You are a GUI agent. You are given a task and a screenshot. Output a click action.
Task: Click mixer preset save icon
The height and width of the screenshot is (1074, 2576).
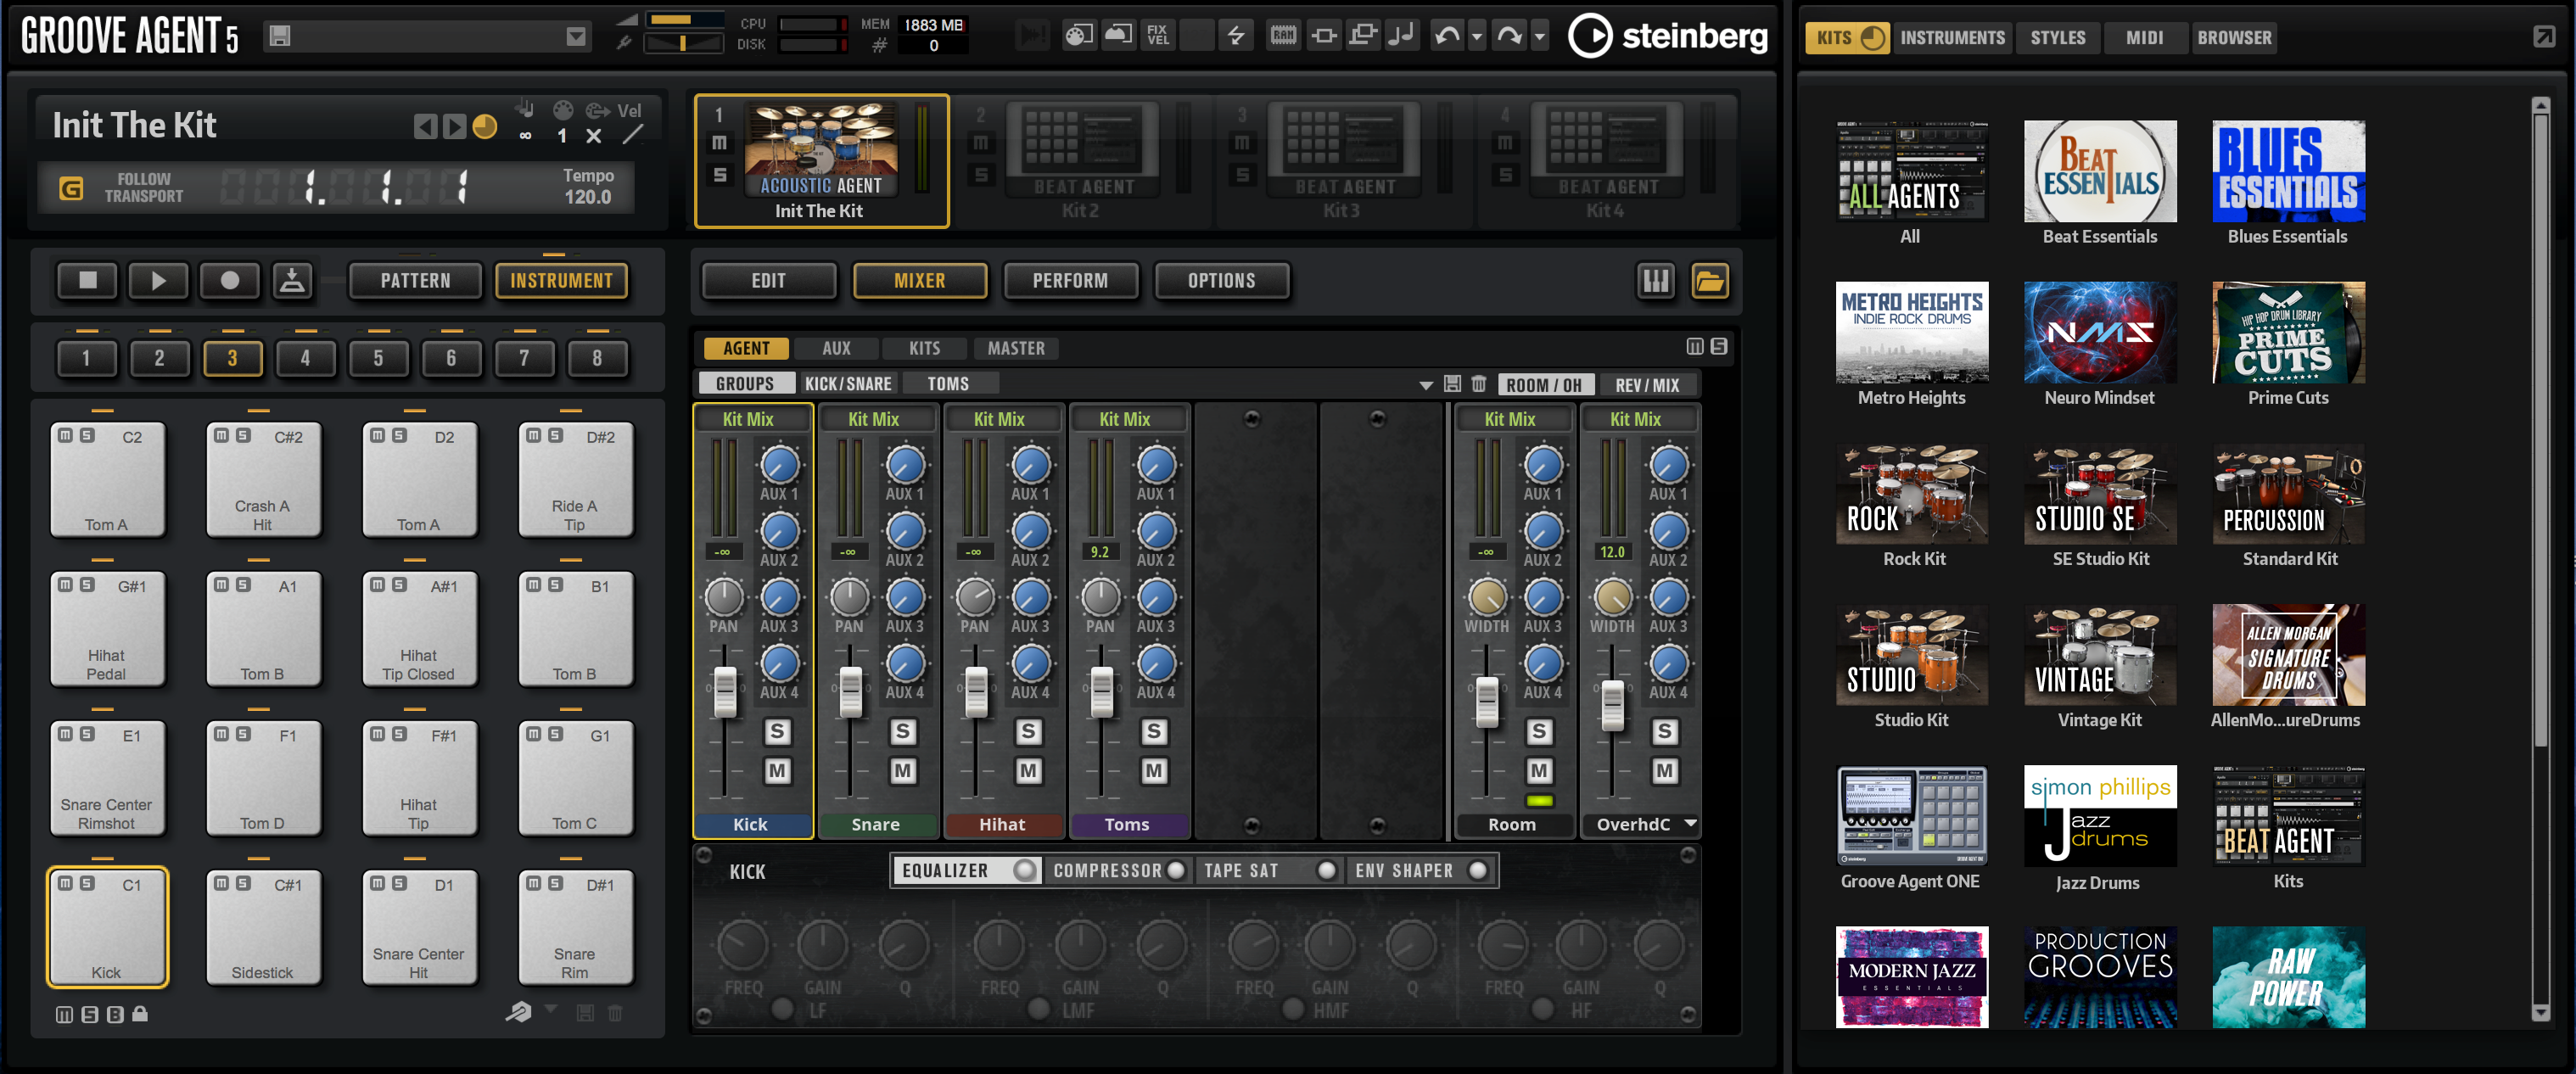[1453, 384]
